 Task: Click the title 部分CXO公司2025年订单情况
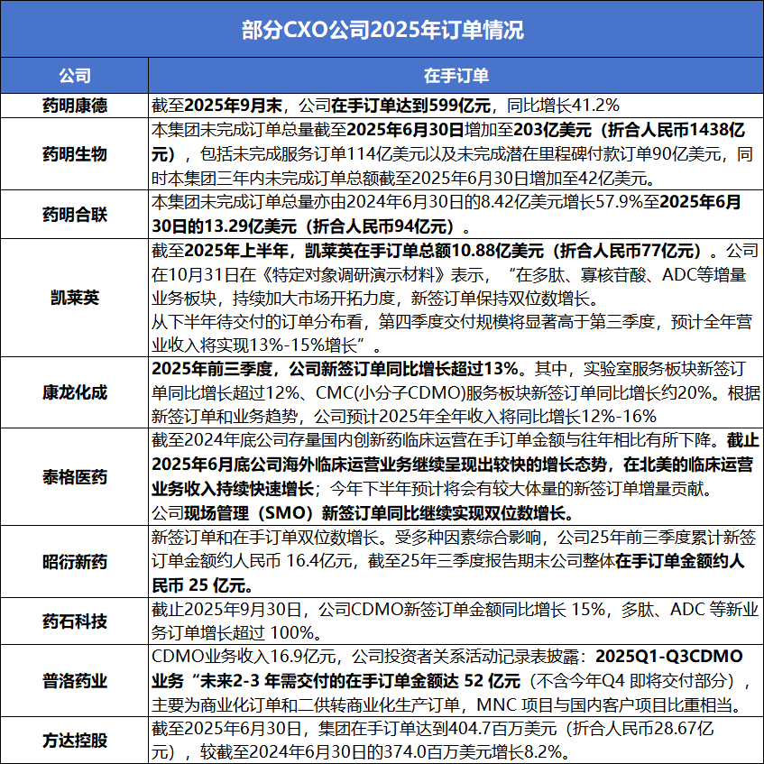382,30
